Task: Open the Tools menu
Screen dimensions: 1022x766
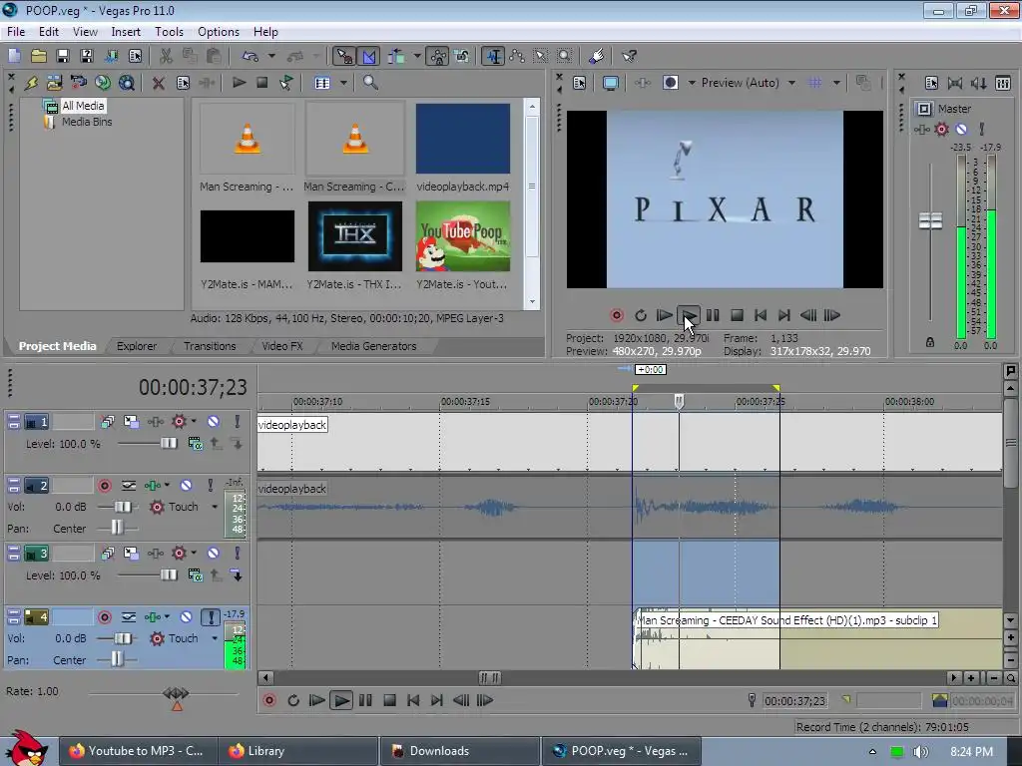Action: 169,31
